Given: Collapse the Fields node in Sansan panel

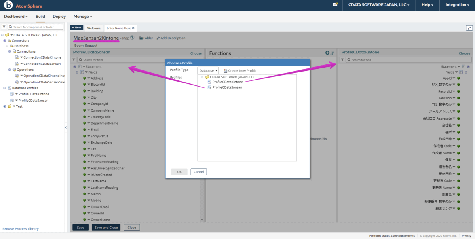Looking at the screenshot, I should coord(77,72).
